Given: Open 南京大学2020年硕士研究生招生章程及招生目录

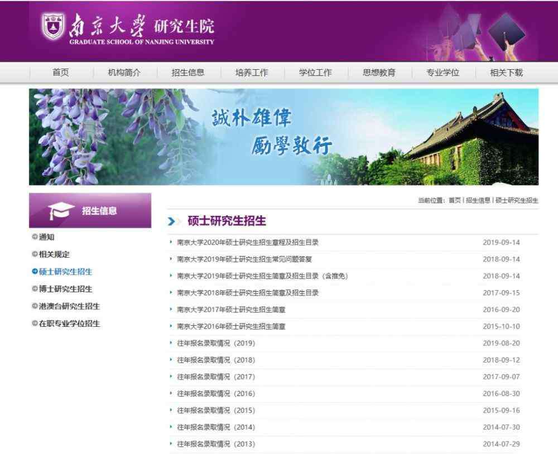Looking at the screenshot, I should click(x=248, y=242).
